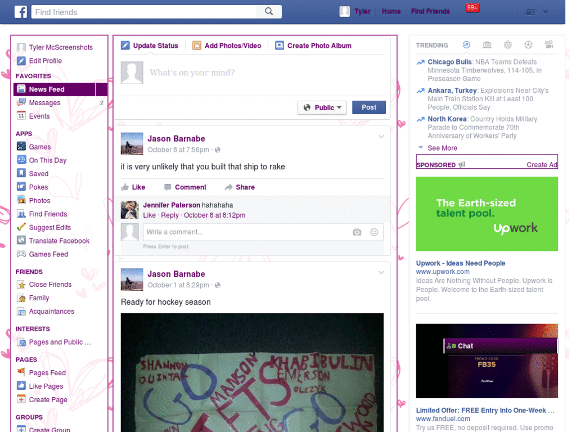Click the Like Pages thumbs-up icon

coord(21,386)
